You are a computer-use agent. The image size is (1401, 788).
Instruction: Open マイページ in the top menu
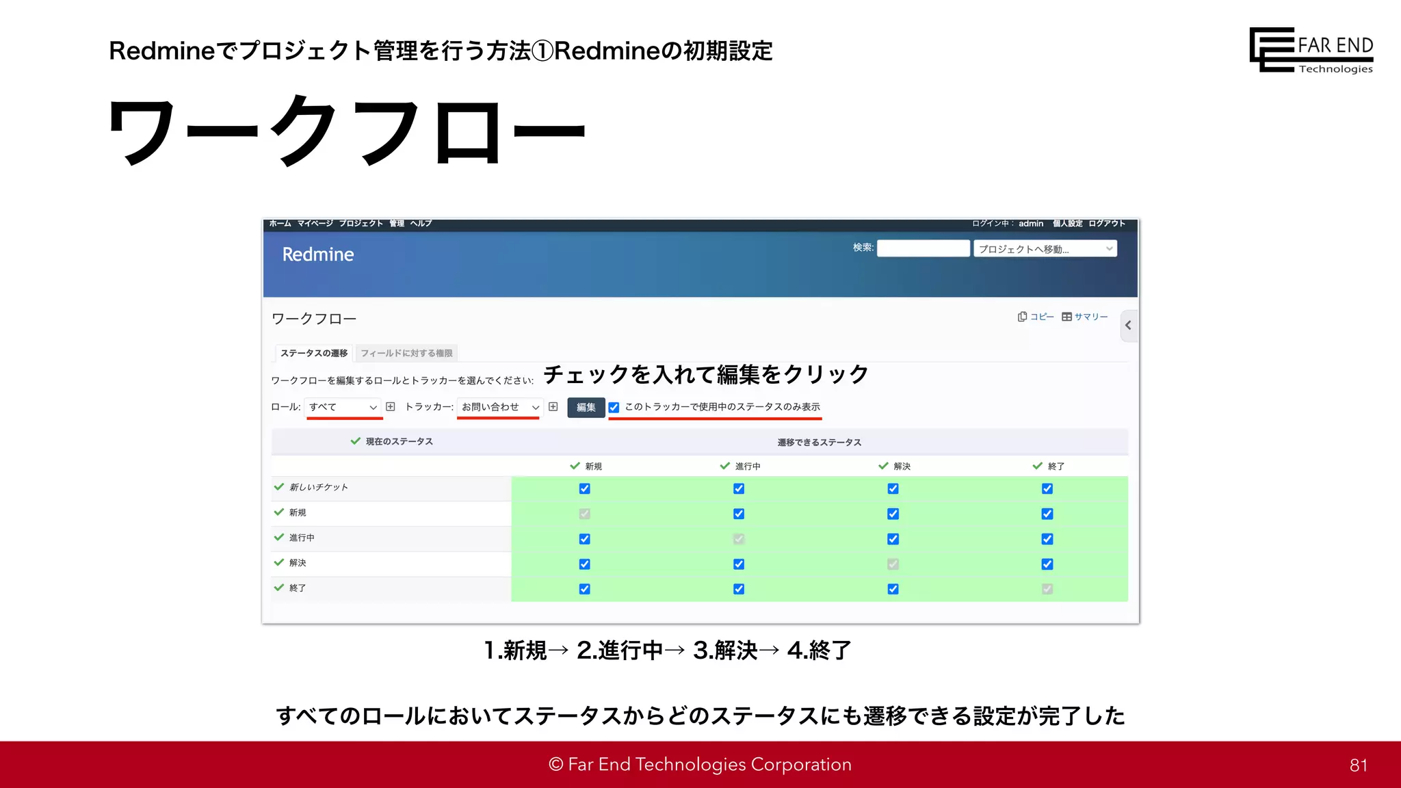click(315, 224)
